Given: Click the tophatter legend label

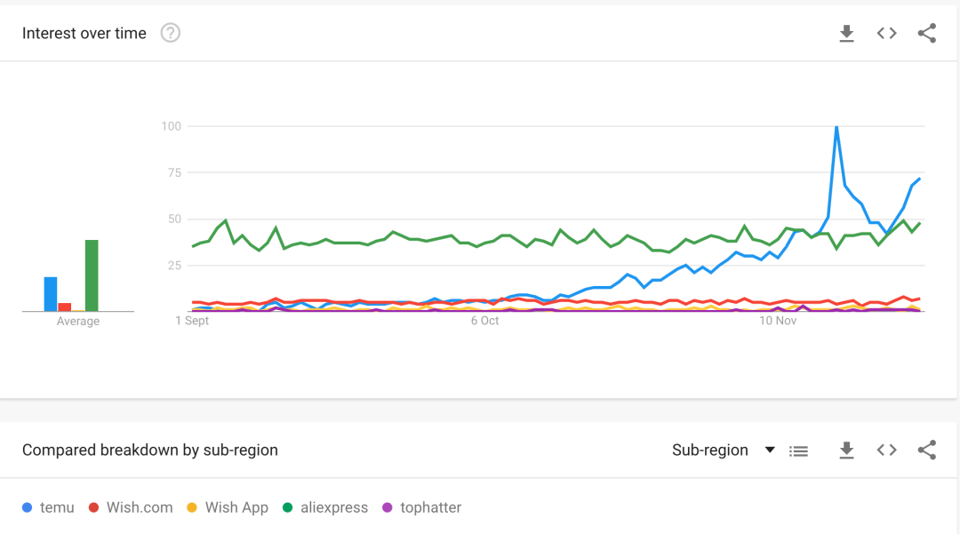Looking at the screenshot, I should [x=430, y=507].
